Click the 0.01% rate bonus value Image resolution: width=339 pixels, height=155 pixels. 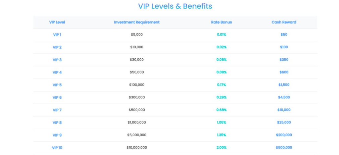coord(222,35)
